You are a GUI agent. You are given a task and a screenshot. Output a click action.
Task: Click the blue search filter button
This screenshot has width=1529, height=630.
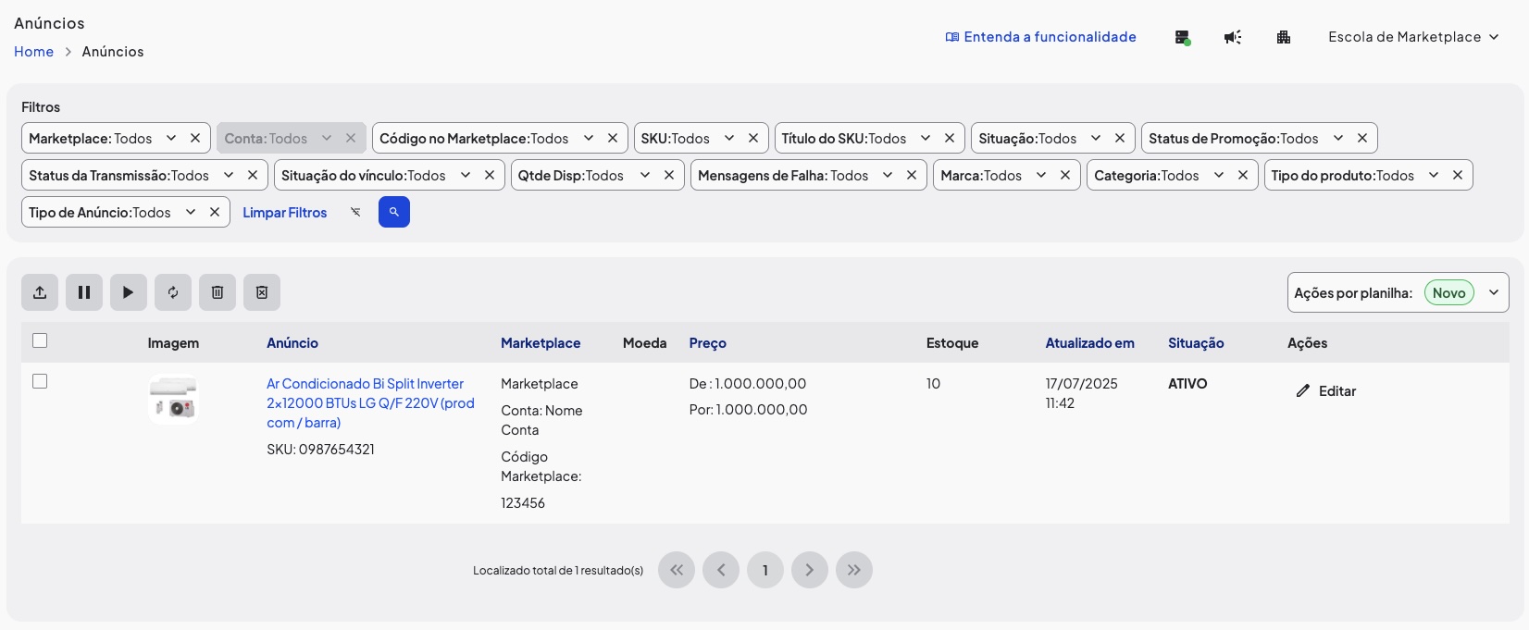(393, 212)
